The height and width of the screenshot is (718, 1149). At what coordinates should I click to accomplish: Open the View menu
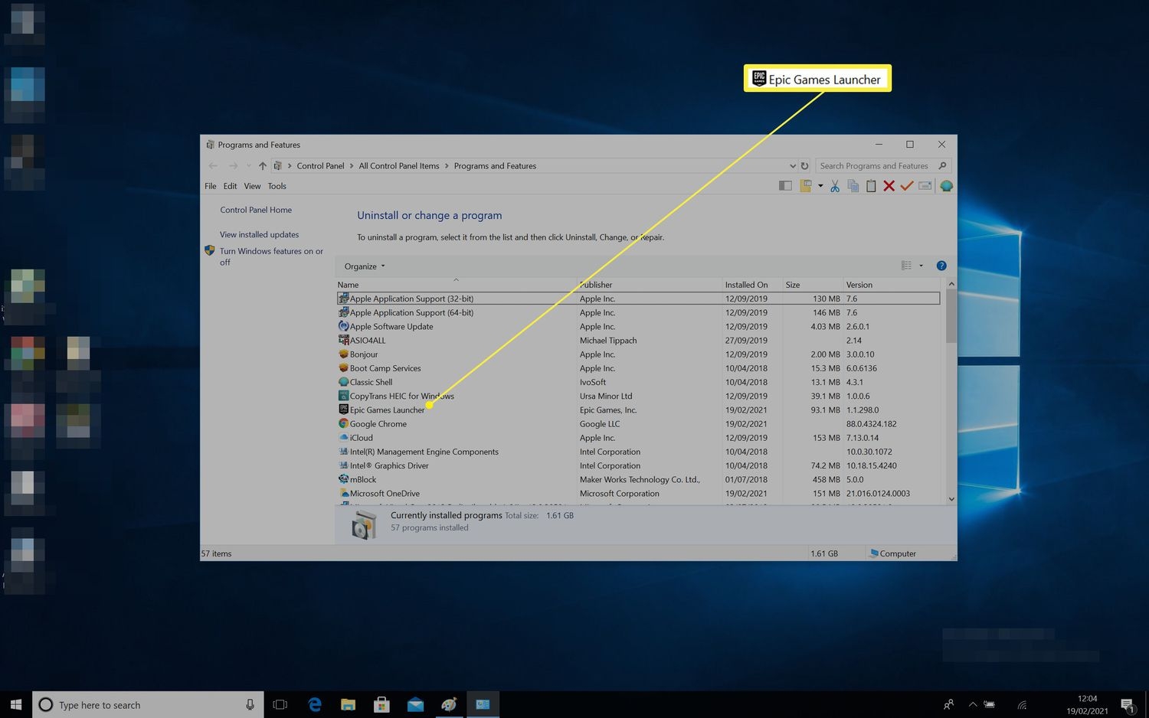[252, 186]
